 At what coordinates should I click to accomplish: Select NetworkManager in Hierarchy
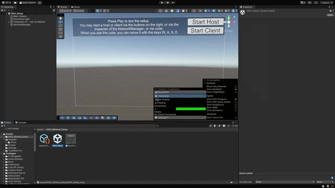pyautogui.click(x=22, y=25)
